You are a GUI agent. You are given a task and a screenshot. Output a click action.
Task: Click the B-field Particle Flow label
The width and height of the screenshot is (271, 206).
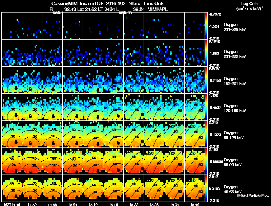point(253,196)
